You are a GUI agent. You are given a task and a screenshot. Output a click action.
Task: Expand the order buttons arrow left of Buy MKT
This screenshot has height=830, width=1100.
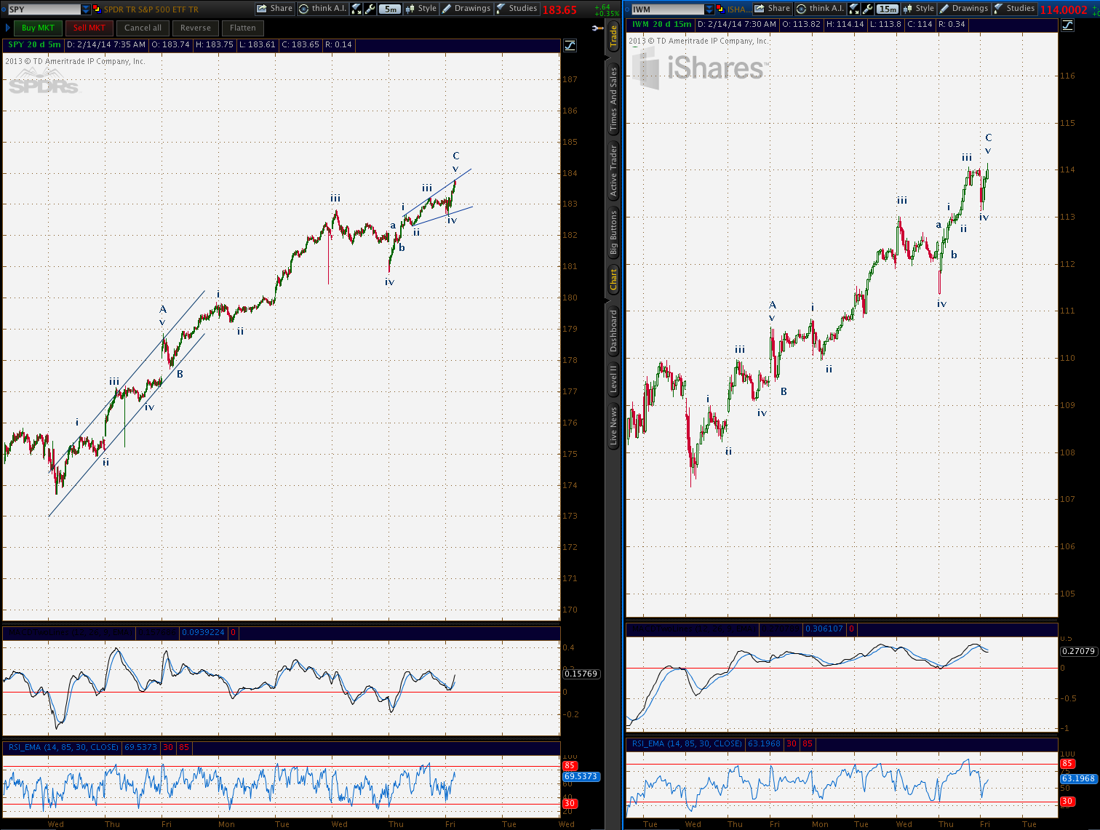pos(8,28)
